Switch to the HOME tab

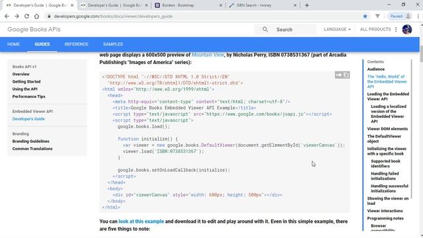(x=13, y=44)
